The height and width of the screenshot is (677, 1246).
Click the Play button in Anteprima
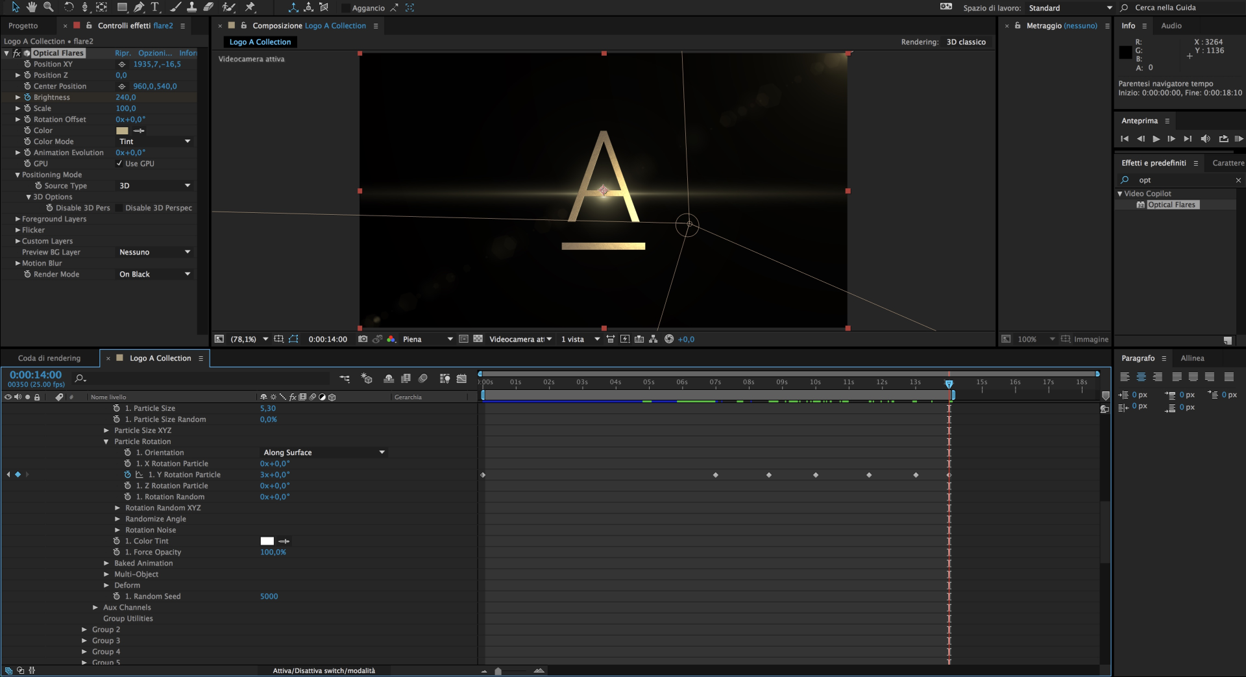(1156, 138)
